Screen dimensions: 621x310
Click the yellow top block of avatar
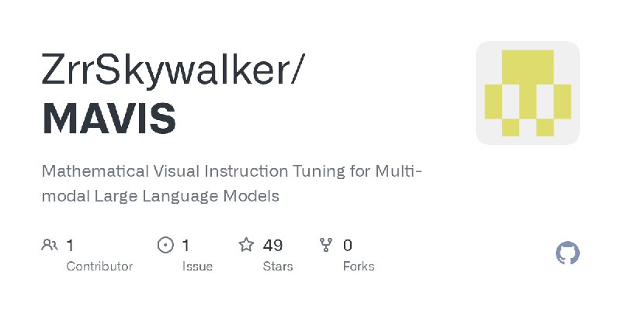(x=528, y=67)
